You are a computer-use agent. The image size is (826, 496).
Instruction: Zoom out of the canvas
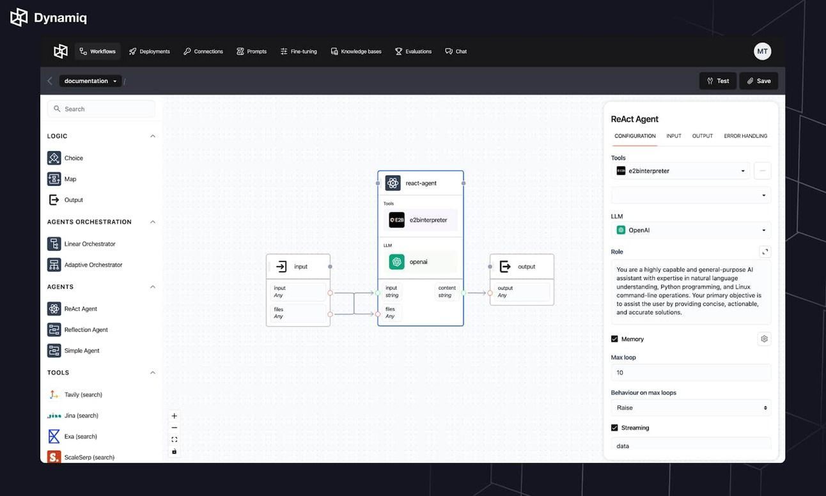[x=174, y=428]
